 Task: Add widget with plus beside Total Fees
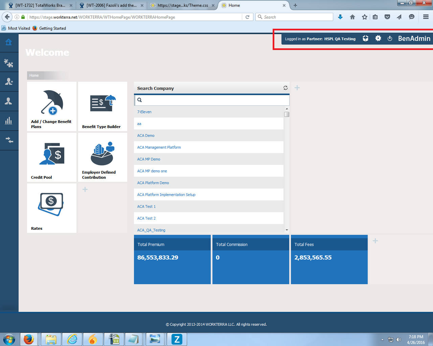click(x=375, y=241)
